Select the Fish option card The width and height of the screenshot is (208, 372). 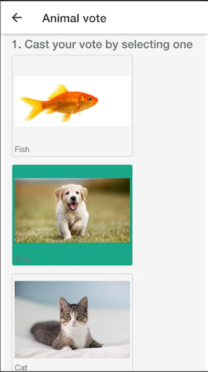(72, 106)
